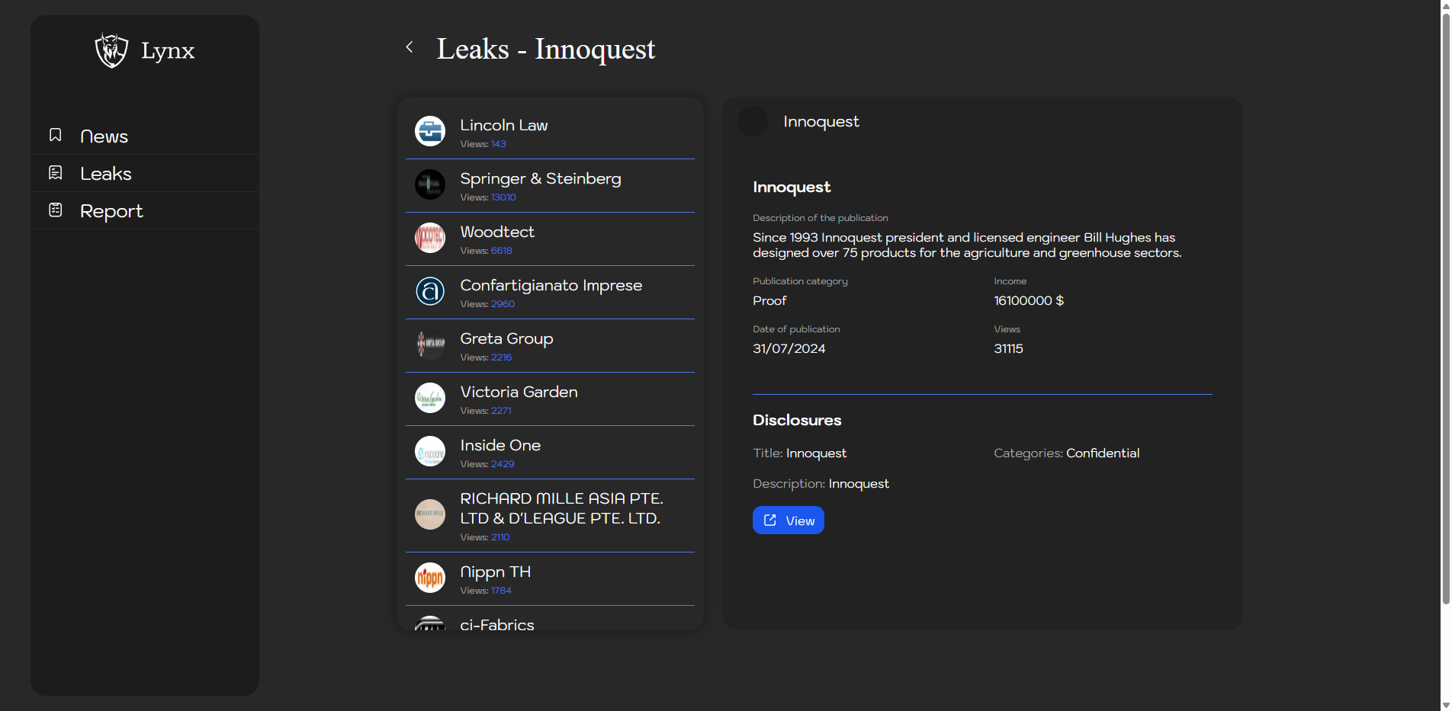The image size is (1452, 711).
Task: Click the Woodtect red logo thumbnail
Action: point(430,238)
